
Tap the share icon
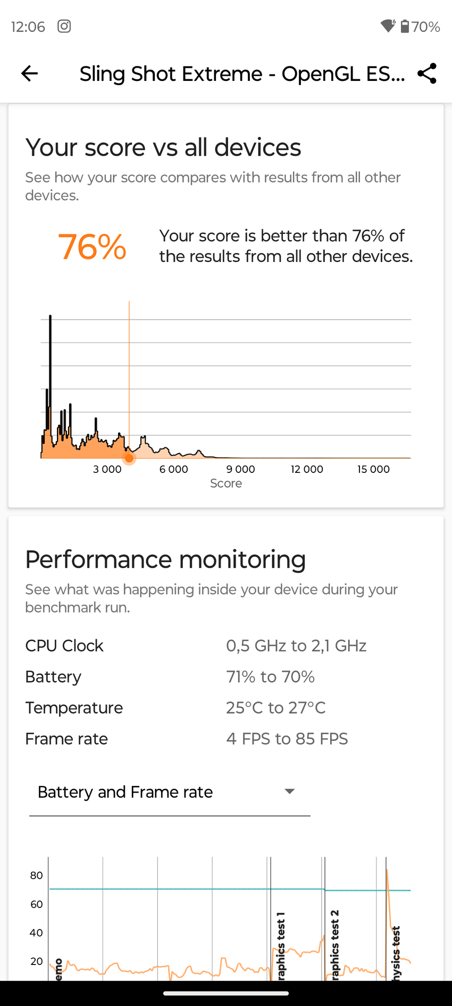427,73
